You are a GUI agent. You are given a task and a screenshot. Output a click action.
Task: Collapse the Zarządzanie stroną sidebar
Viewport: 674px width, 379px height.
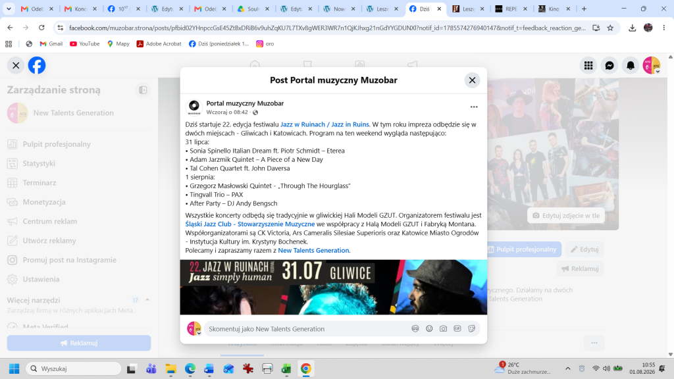click(143, 89)
